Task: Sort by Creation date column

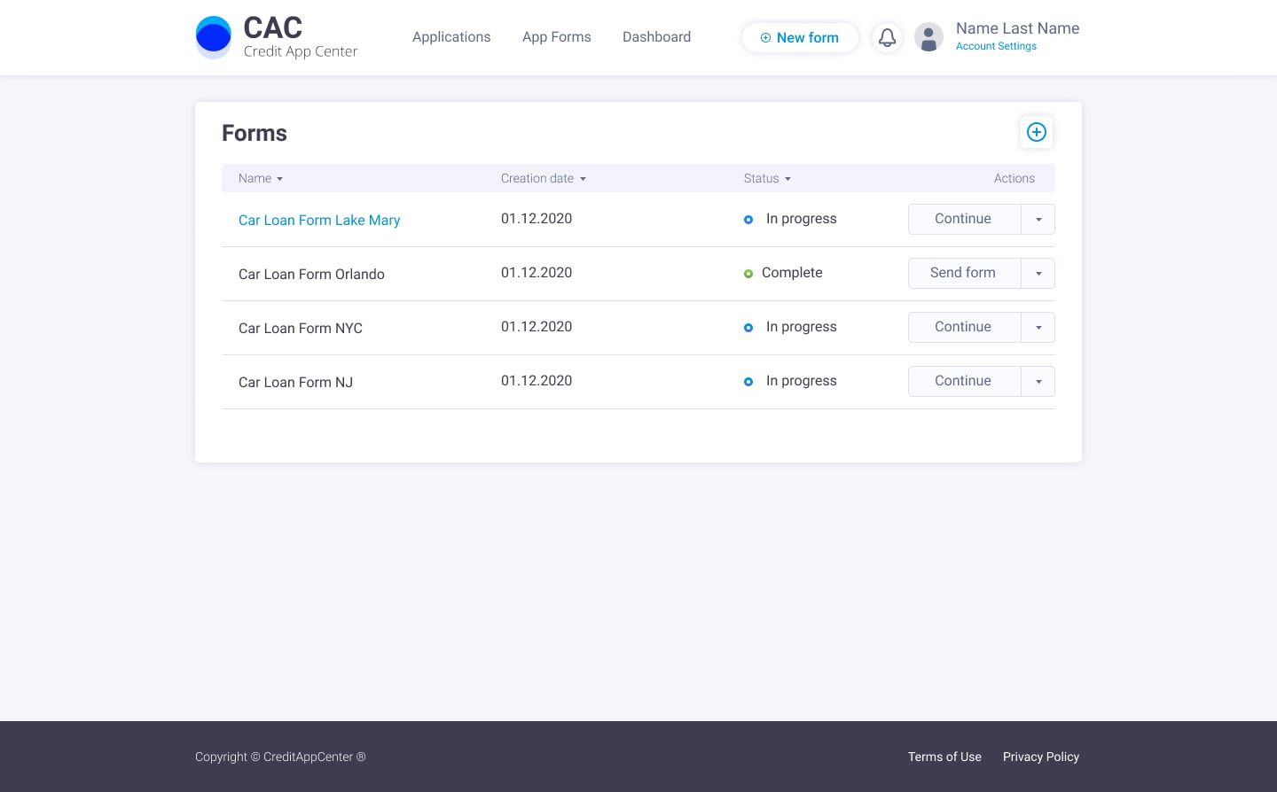Action: 544,178
